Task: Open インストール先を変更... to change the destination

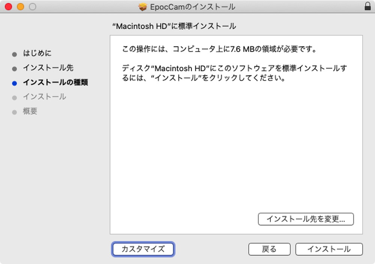Action: point(306,219)
